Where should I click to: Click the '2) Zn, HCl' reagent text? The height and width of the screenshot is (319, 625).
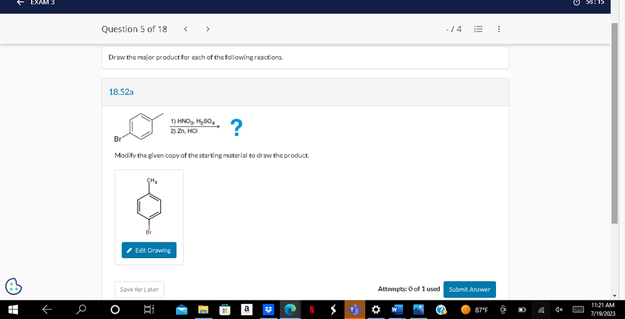(x=184, y=131)
